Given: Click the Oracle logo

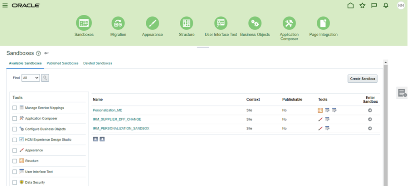Looking at the screenshot, I should (x=26, y=6).
